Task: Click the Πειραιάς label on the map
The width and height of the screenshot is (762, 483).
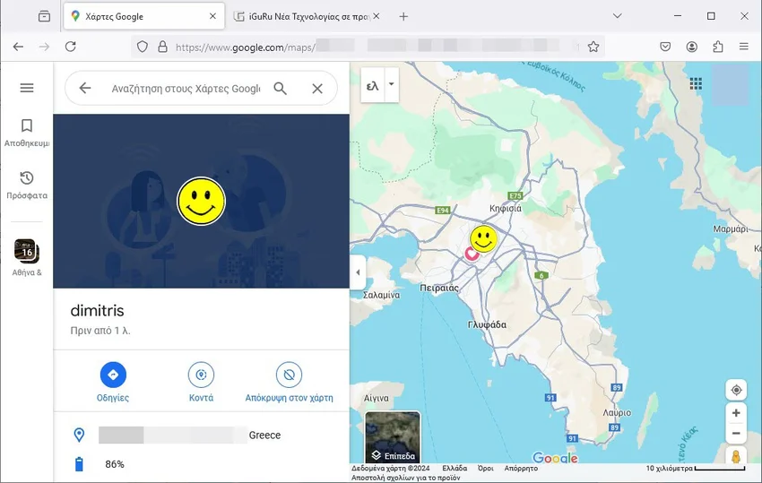Action: coord(439,288)
